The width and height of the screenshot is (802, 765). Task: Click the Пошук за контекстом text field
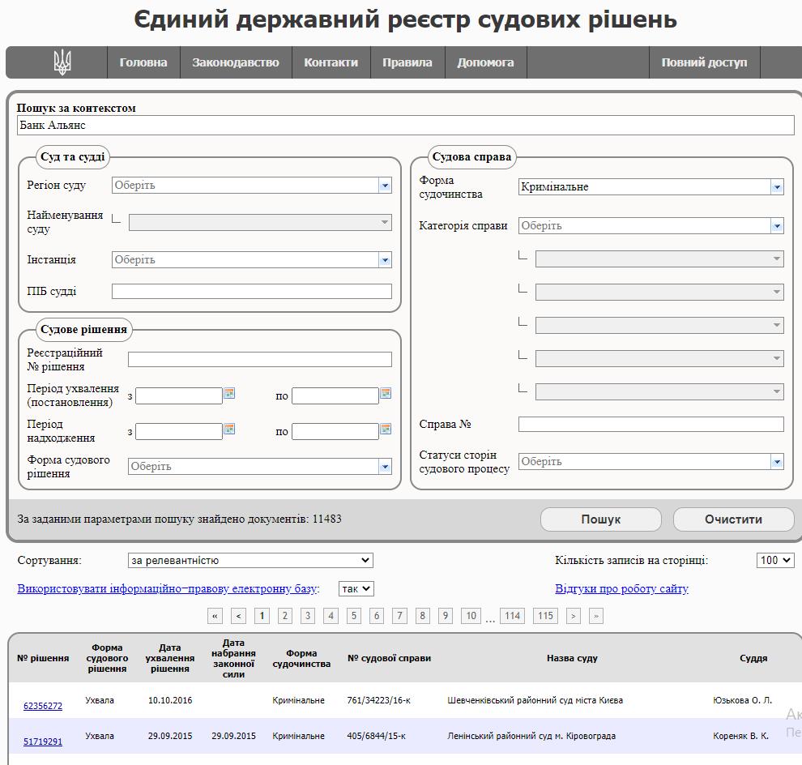405,126
